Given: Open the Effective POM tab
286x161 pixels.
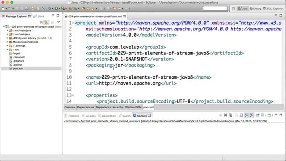Looking at the screenshot, I should tap(133, 107).
